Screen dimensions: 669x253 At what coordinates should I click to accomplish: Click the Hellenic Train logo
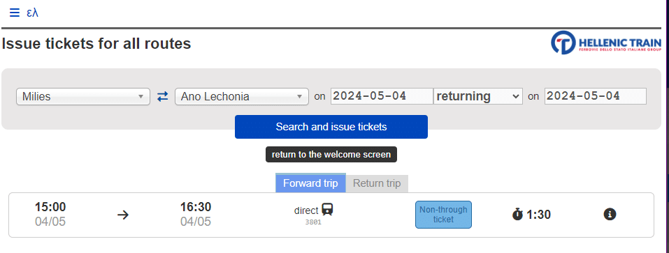click(606, 42)
